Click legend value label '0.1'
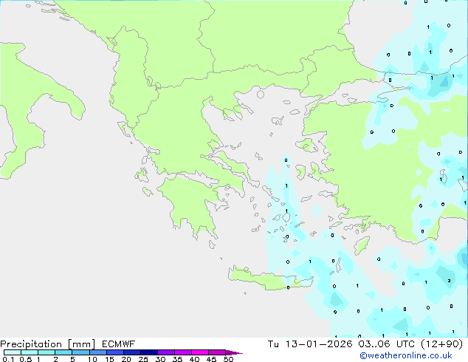This screenshot has width=468, height=362. point(8,359)
